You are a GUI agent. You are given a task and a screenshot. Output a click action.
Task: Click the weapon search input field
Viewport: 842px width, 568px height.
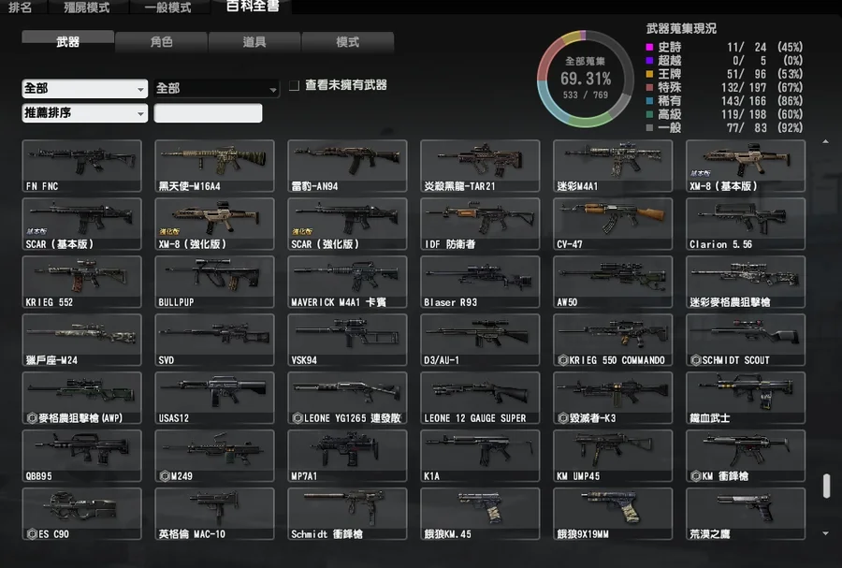tap(208, 113)
